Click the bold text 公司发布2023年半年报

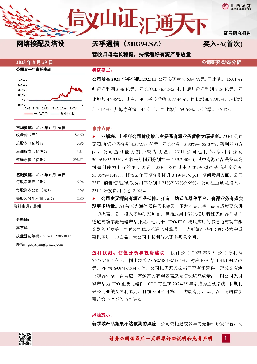pyautogui.click(x=117, y=79)
